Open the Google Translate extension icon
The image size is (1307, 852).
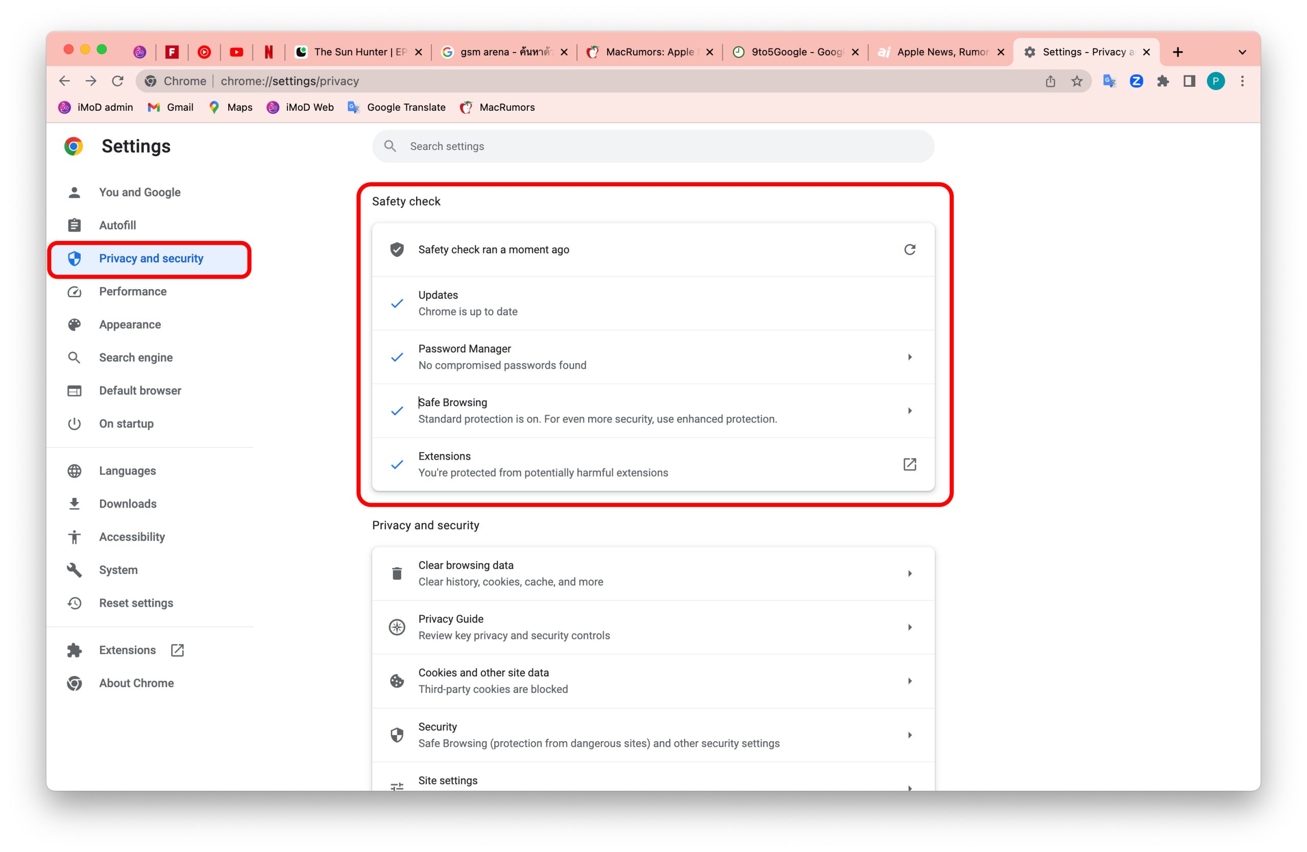point(1109,81)
